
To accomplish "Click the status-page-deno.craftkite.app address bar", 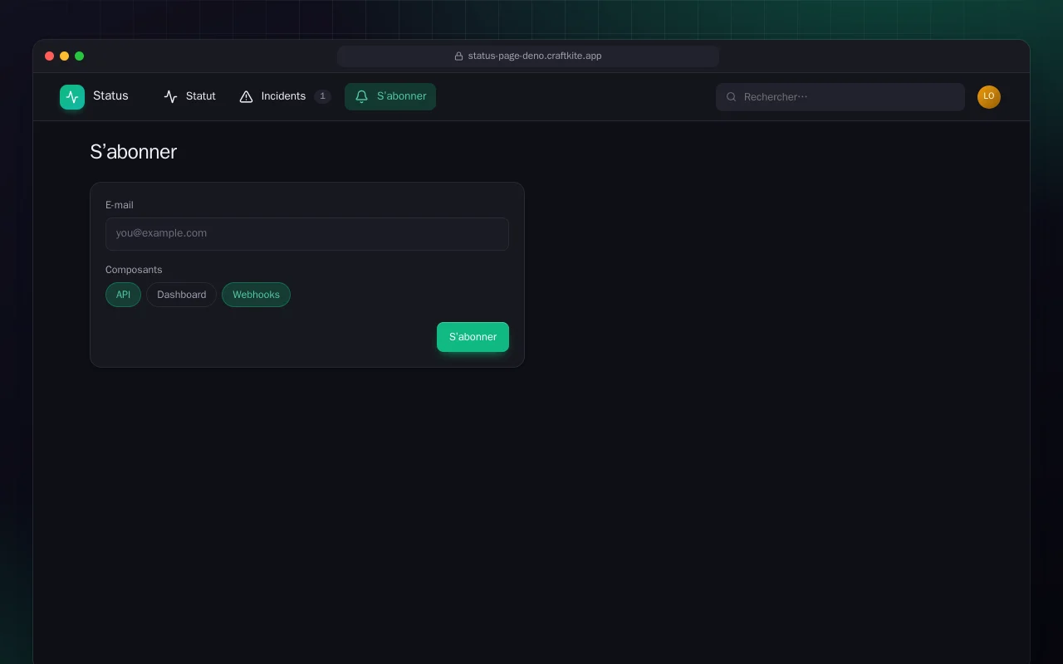I will click(x=528, y=56).
